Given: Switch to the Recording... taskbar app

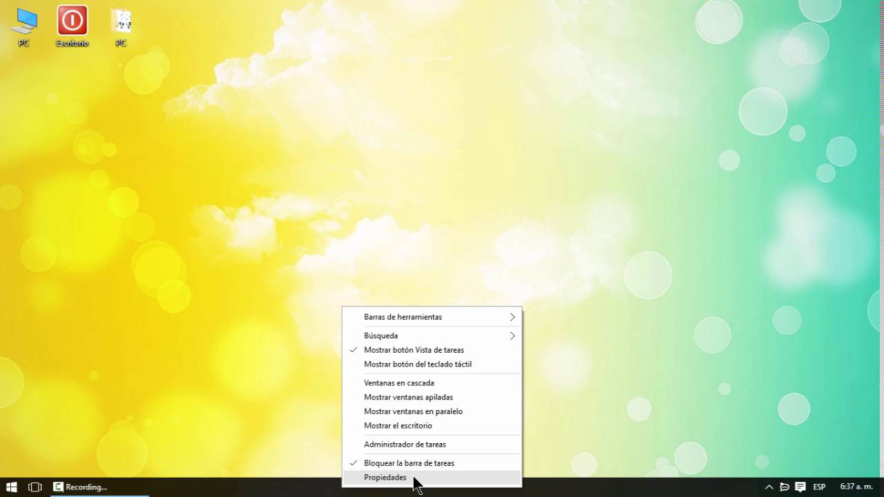Looking at the screenshot, I should (x=99, y=487).
